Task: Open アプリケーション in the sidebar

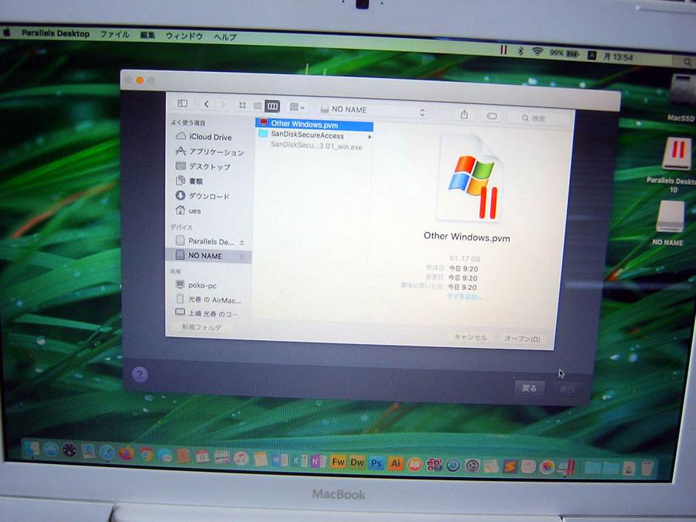Action: click(210, 152)
